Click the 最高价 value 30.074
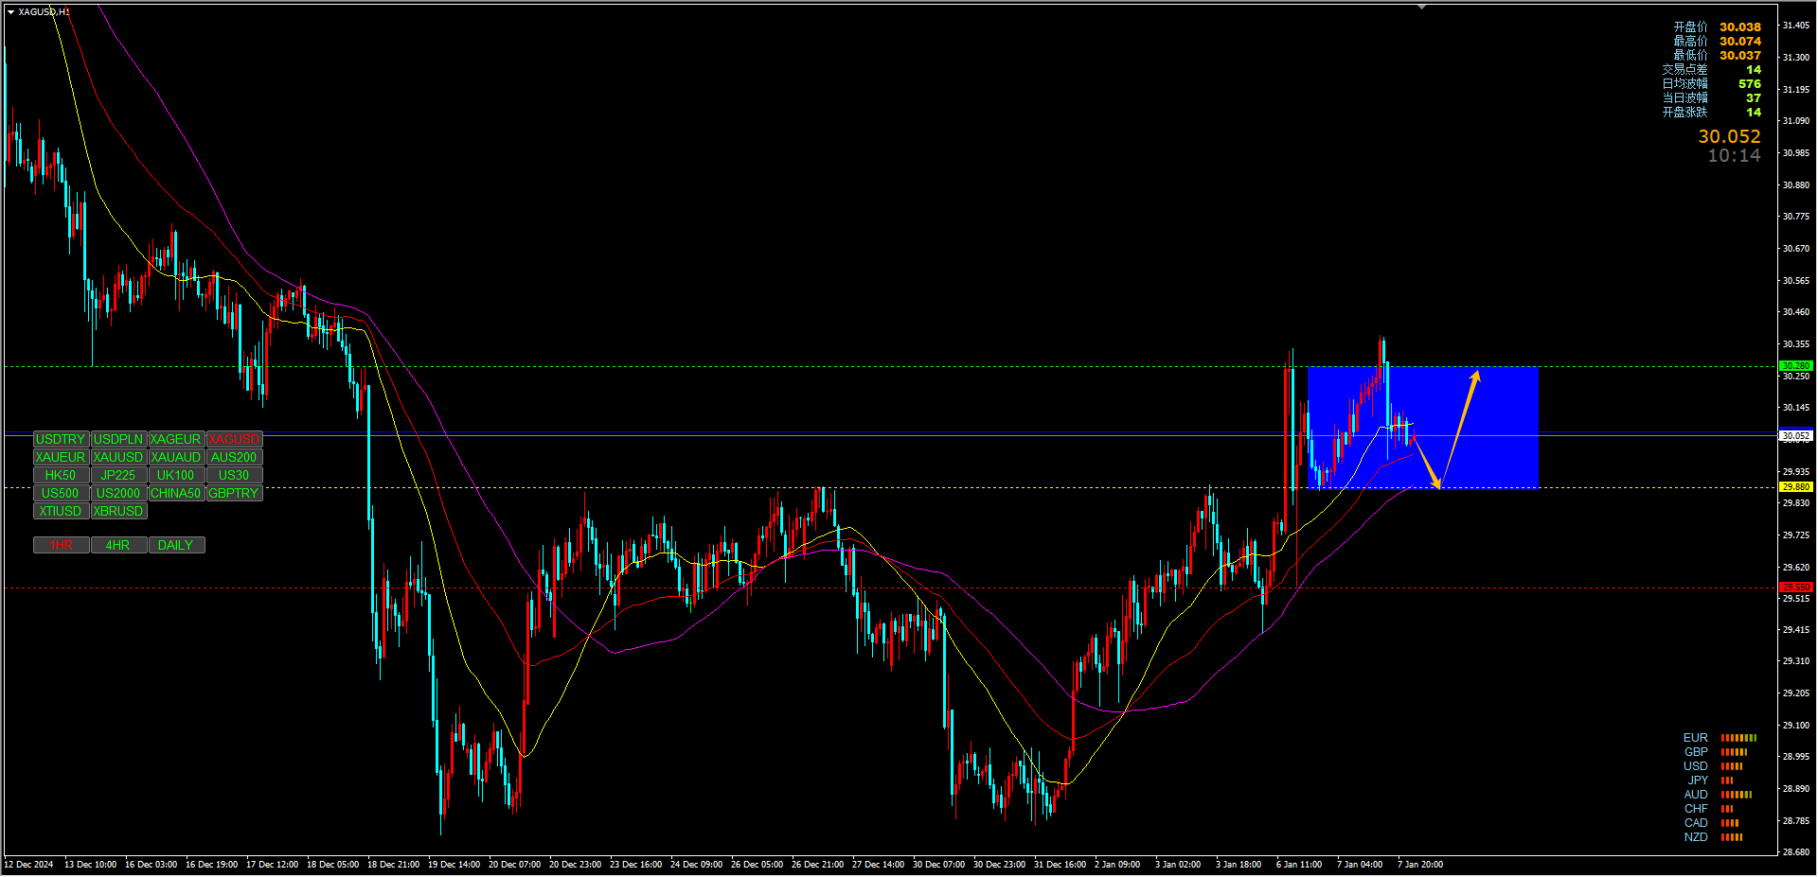This screenshot has width=1818, height=877. (1740, 42)
